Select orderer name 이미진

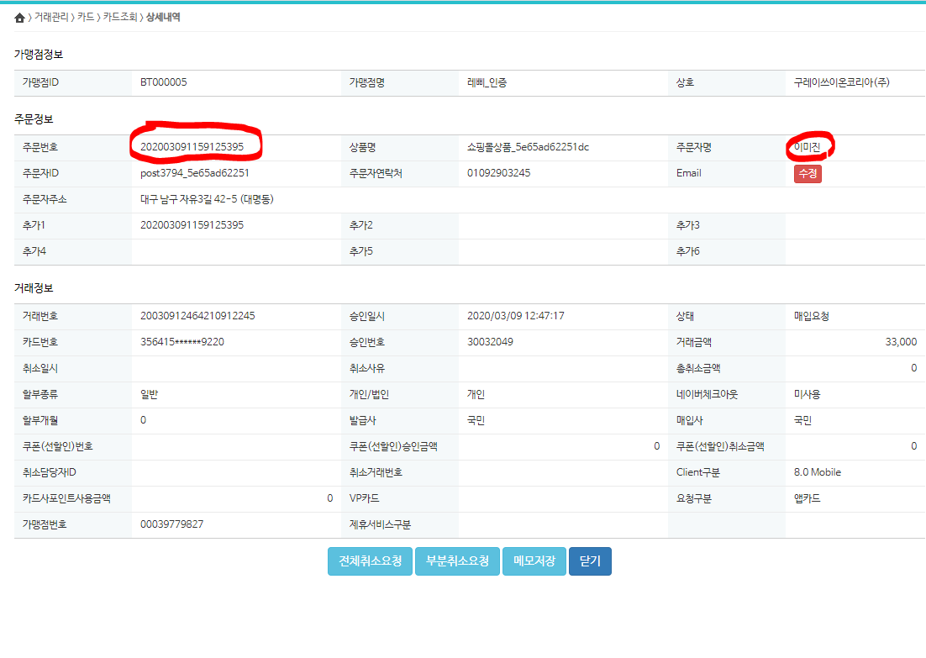[x=808, y=147]
